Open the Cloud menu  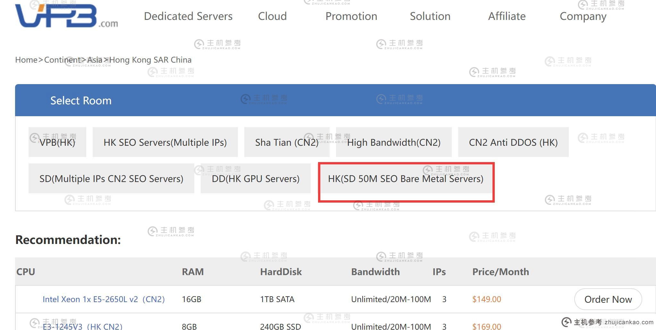272,16
